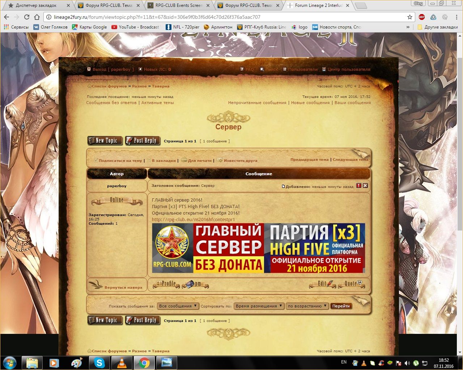Launch VLC media player from taskbar

[x=122, y=362]
